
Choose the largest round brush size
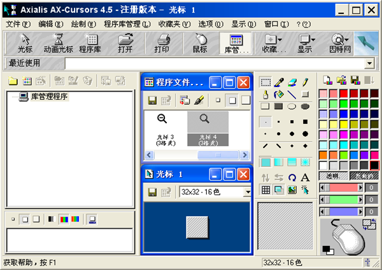click(x=305, y=133)
